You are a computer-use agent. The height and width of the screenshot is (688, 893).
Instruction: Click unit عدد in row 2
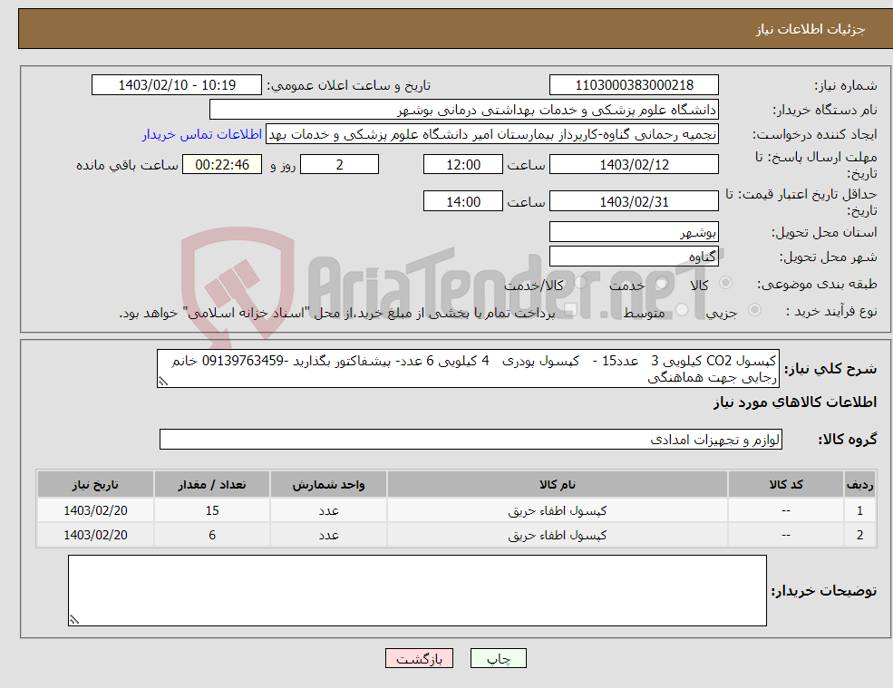(328, 535)
